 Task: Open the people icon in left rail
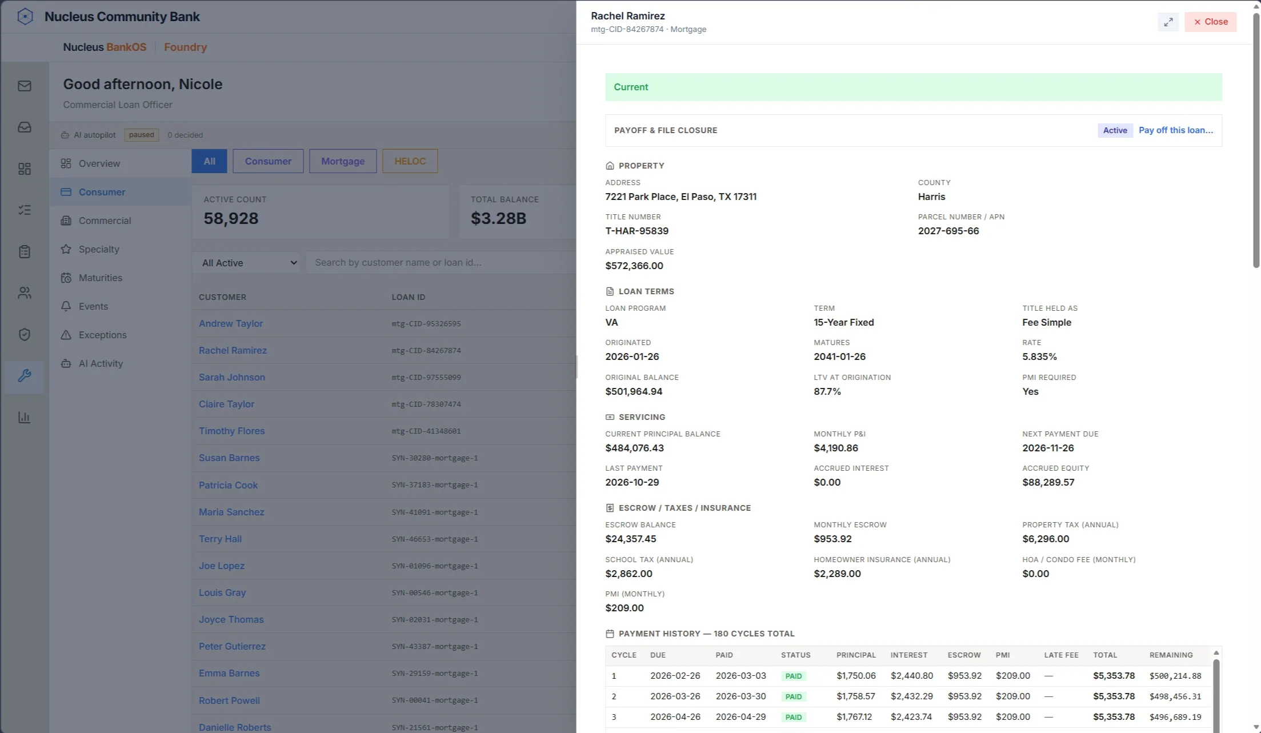click(25, 293)
